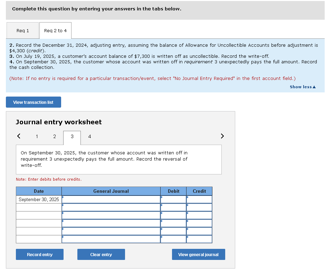Click the September 30, 2025 date cell

coord(39,199)
